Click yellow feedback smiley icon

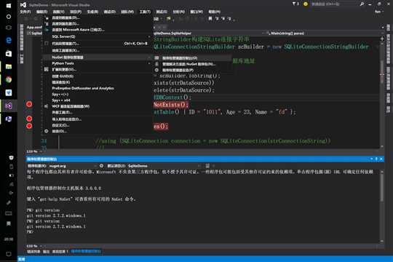pos(306,4)
